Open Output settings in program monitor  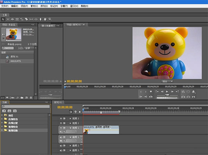click(x=193, y=92)
